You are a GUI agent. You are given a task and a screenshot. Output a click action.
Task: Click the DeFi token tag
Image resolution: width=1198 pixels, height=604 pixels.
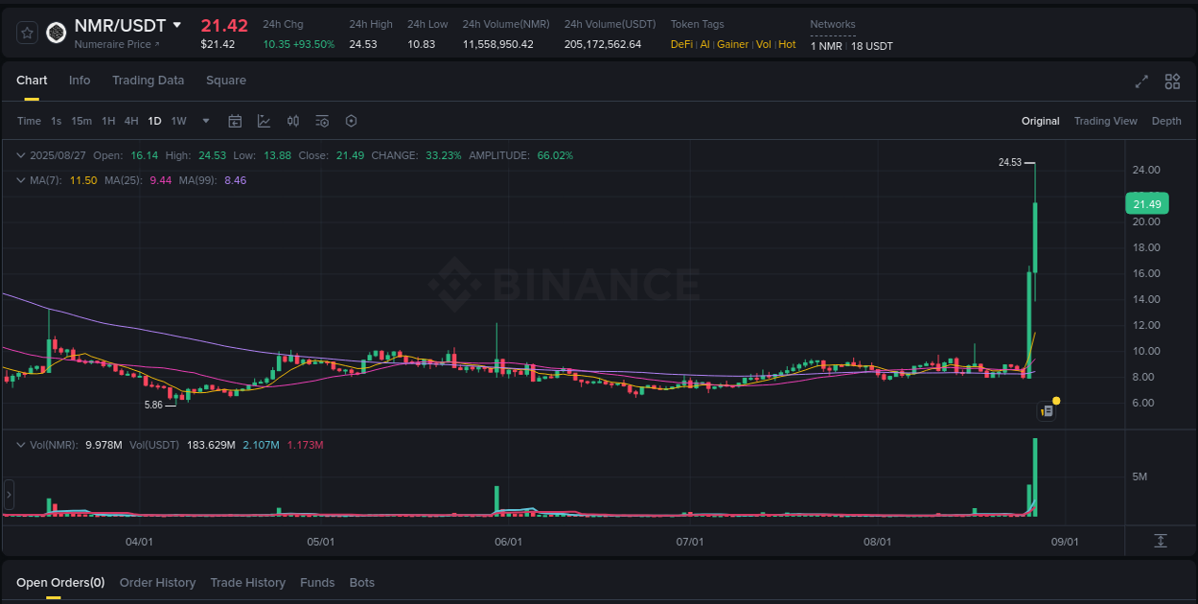pos(680,44)
